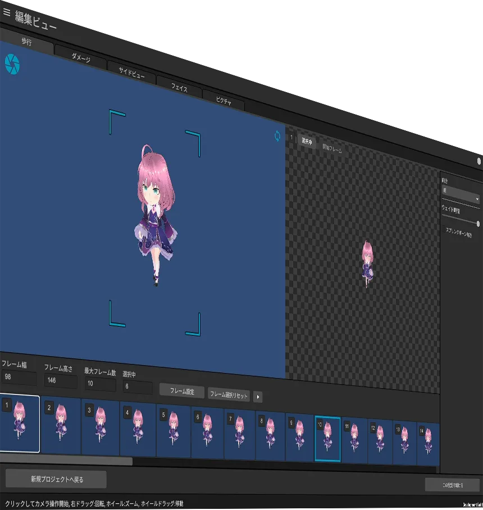Viewport: 483px width, 510px height.
Task: Select the 選択中 tab in preview panel
Action: (307, 142)
